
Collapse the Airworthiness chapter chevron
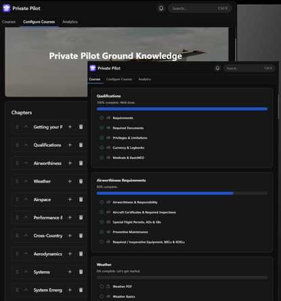[x=26, y=163]
